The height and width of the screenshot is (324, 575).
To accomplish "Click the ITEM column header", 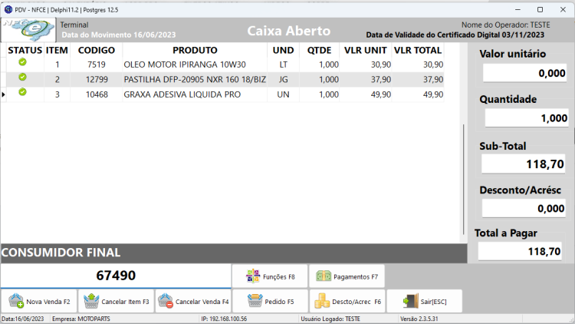I will [x=57, y=50].
